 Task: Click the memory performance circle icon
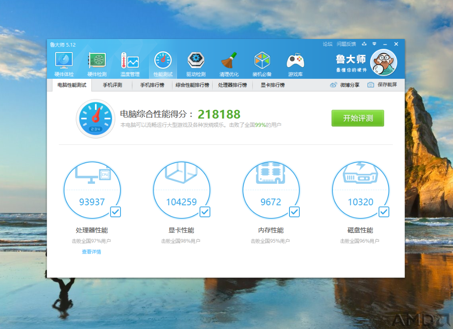271,190
